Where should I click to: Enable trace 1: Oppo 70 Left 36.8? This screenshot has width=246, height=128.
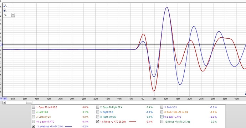pos(34,107)
